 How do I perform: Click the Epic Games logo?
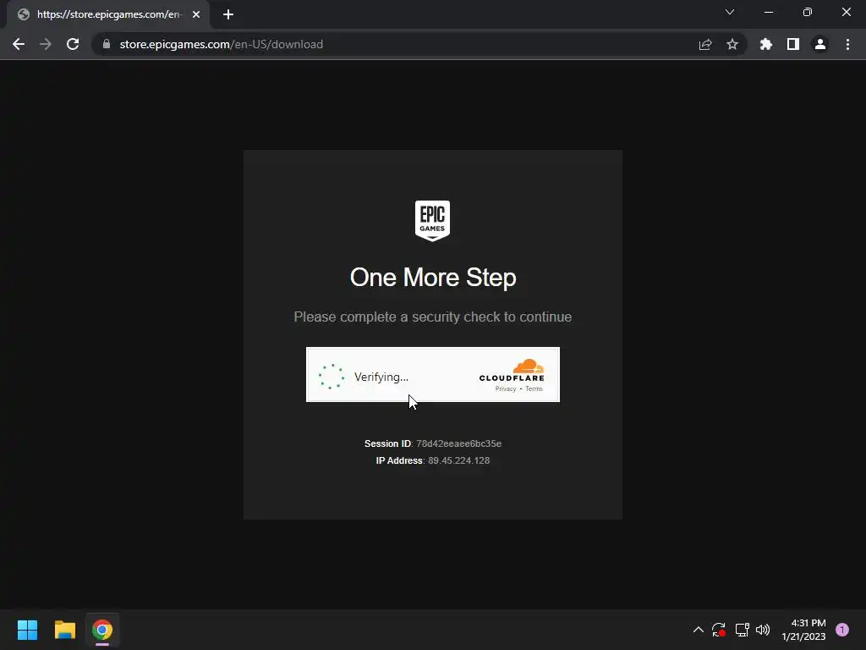point(432,221)
